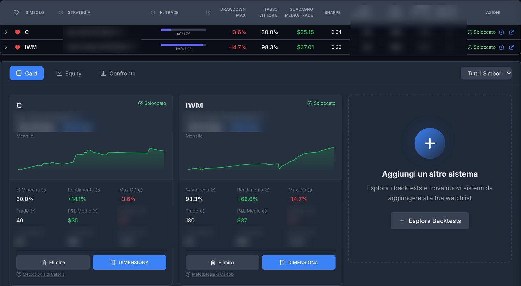Click the Max DD help icon on IWM card
The image size is (521, 286).
click(x=310, y=190)
